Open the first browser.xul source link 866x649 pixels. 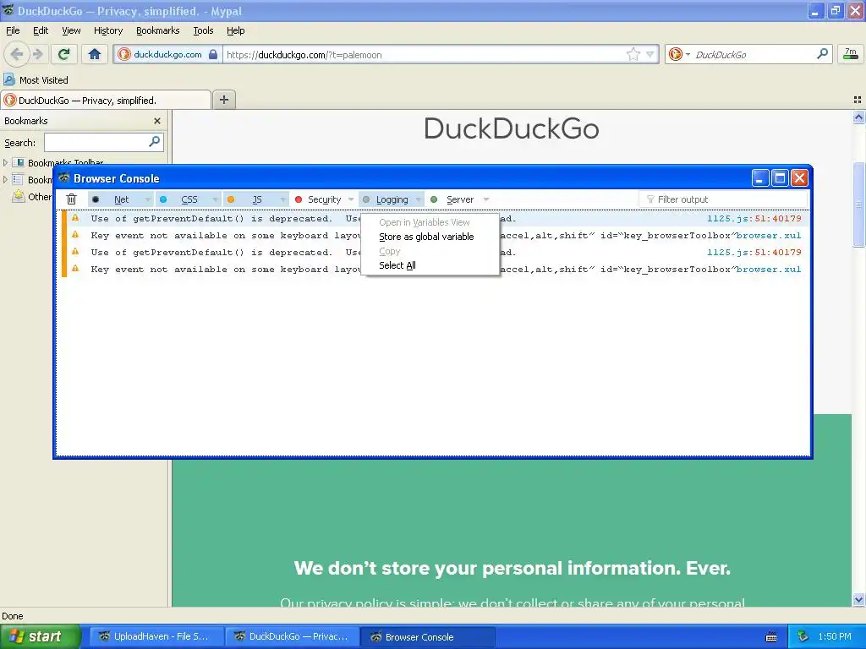768,236
